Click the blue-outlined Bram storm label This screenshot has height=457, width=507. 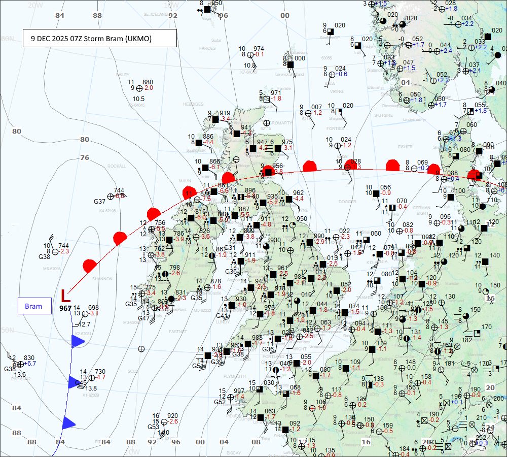(34, 306)
